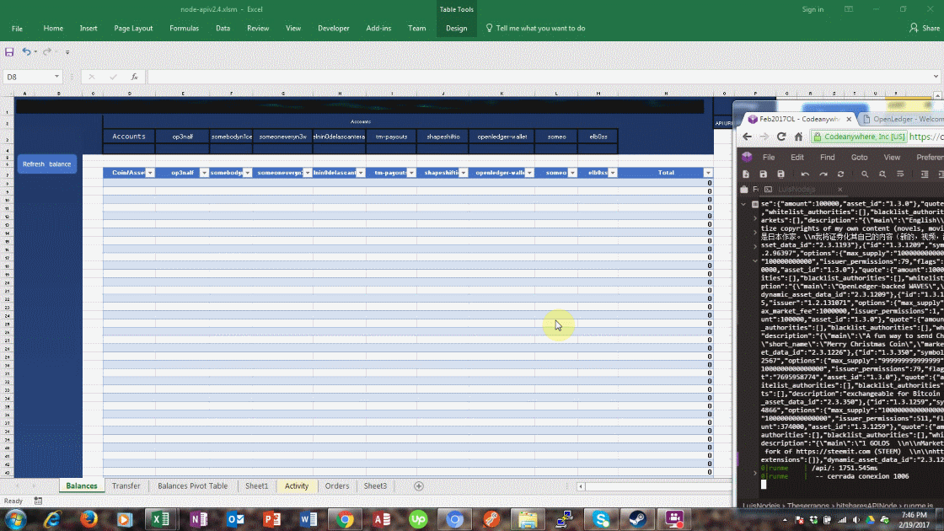Open shapeshiftio column filter dropdown

463,173
